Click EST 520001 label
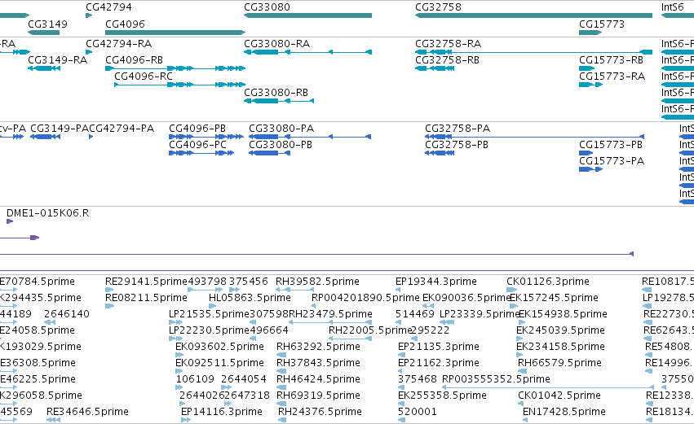This screenshot has height=424, width=694. (418, 412)
